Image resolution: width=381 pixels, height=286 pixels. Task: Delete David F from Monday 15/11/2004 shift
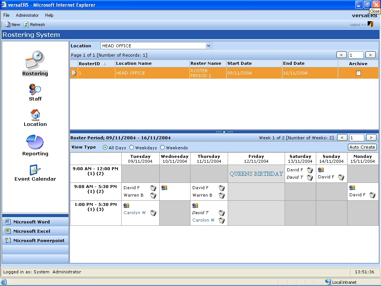click(x=372, y=195)
